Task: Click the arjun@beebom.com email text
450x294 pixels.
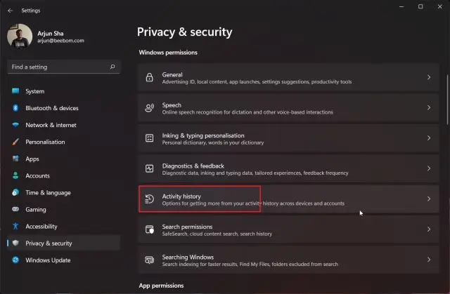Action: pos(60,41)
